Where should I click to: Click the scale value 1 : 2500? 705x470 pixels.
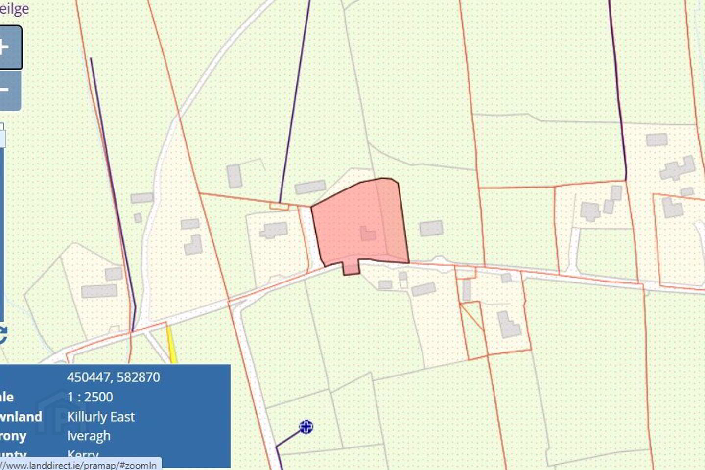(90, 397)
